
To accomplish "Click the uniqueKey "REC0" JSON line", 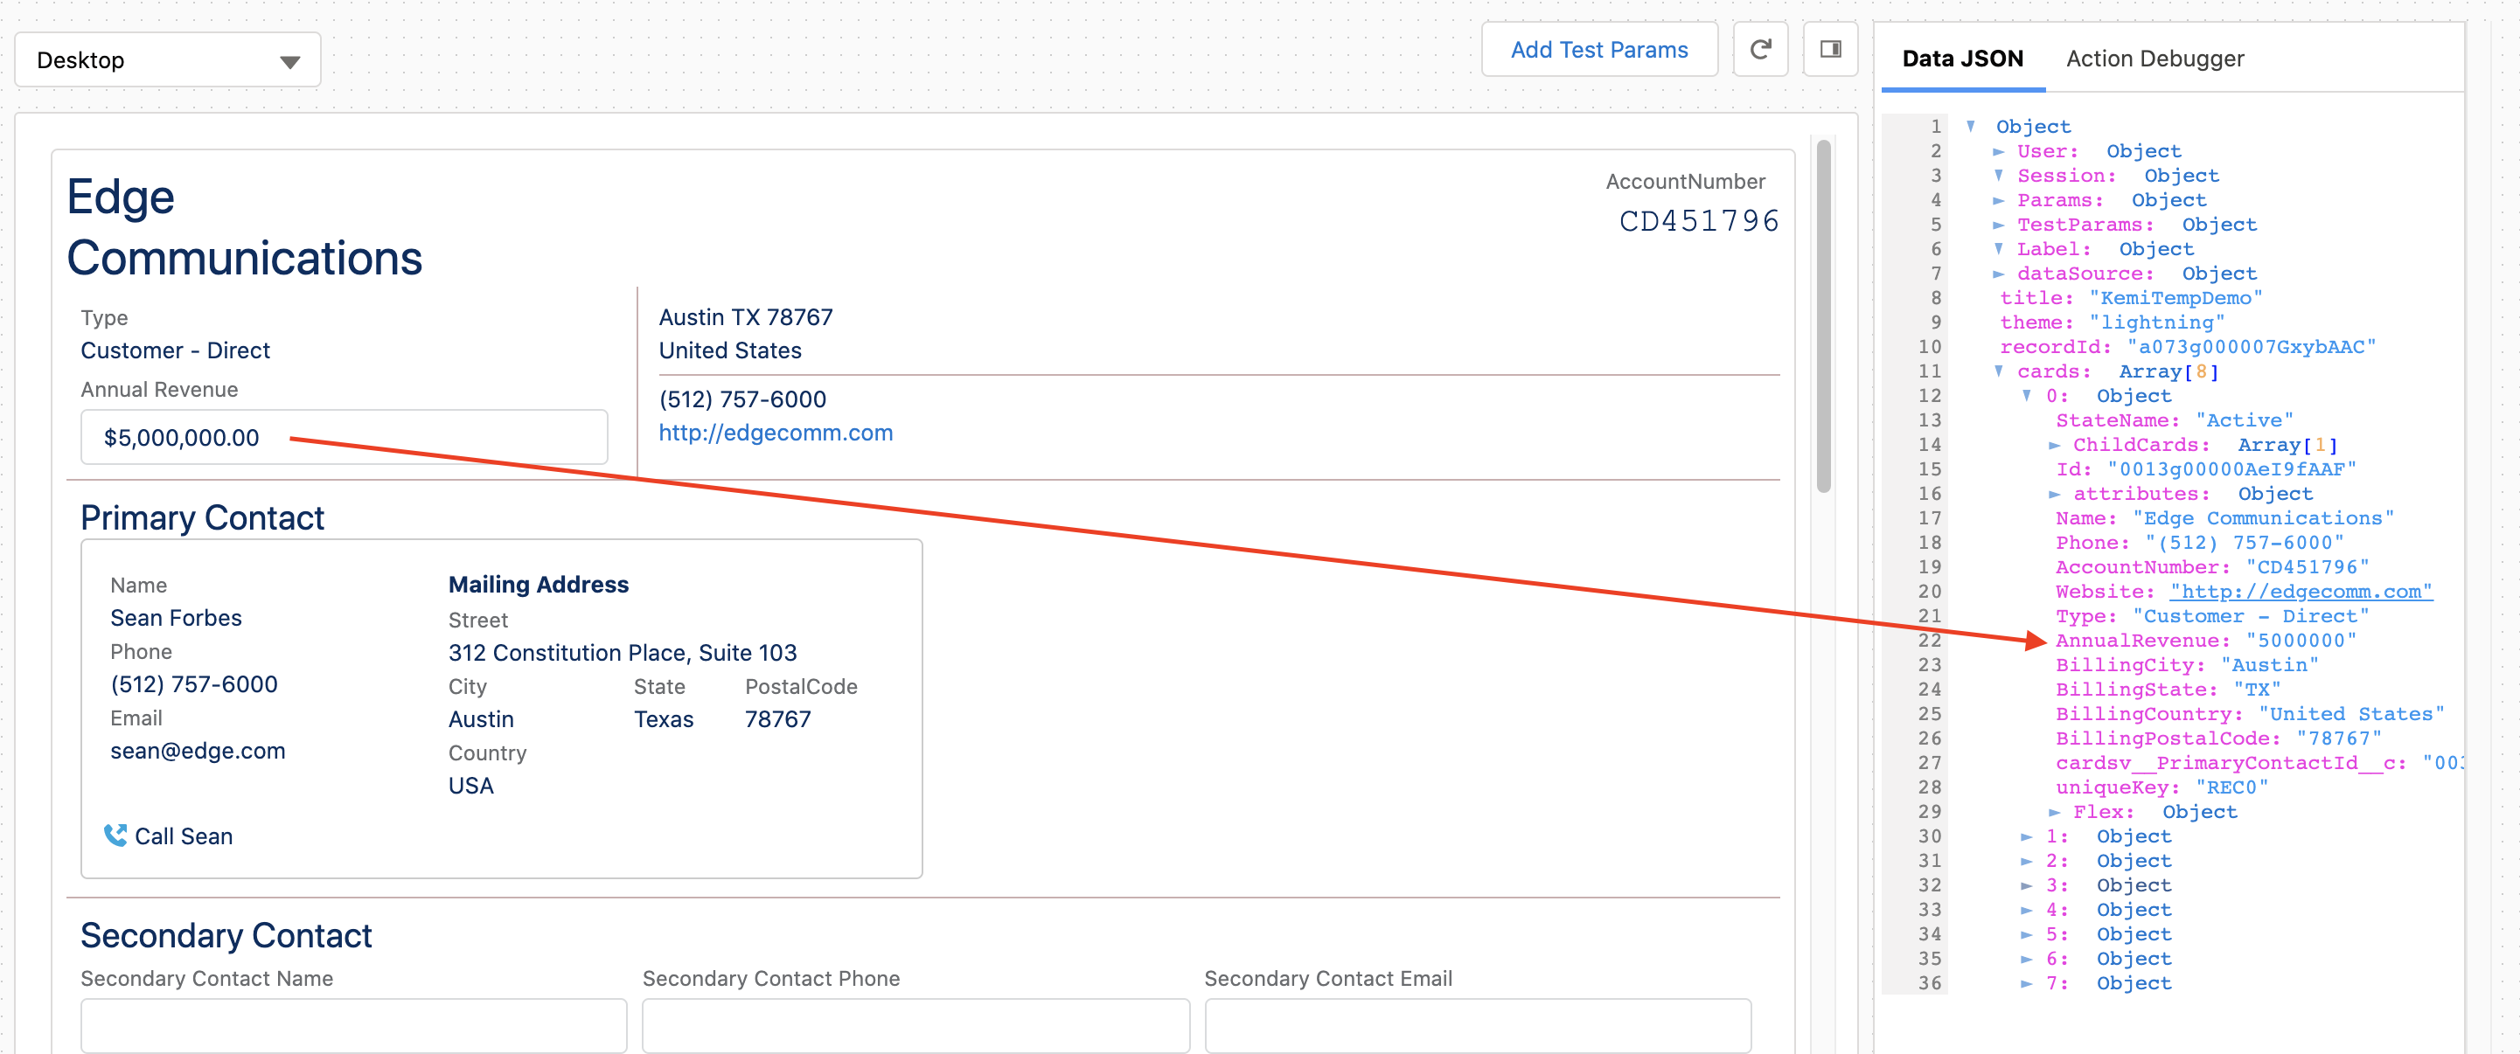I will (x=2161, y=788).
